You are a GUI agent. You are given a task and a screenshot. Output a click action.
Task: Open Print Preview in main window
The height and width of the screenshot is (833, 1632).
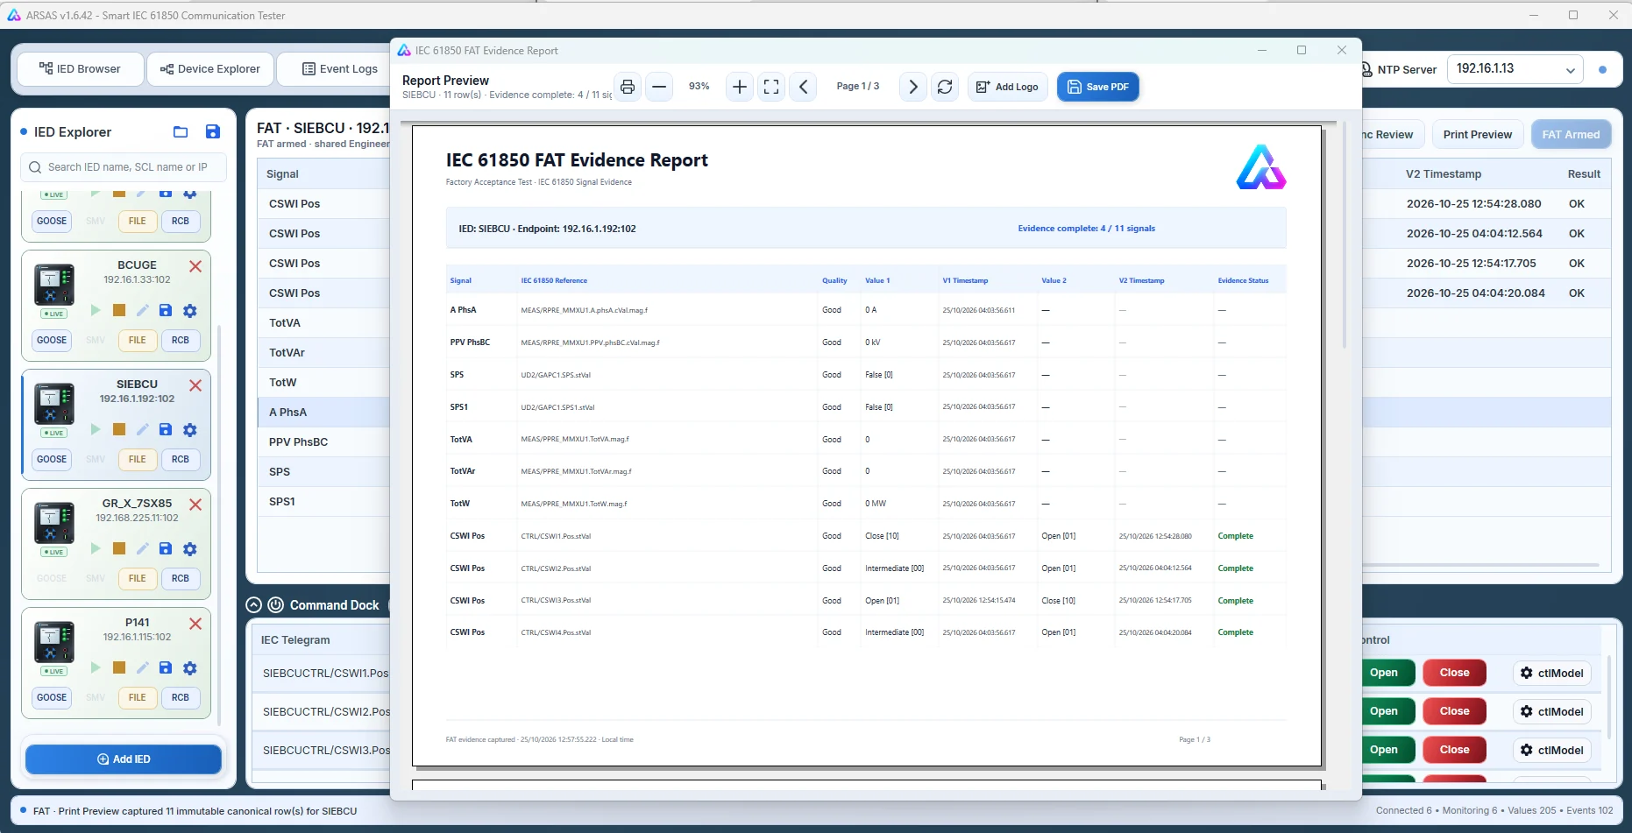1477,135
